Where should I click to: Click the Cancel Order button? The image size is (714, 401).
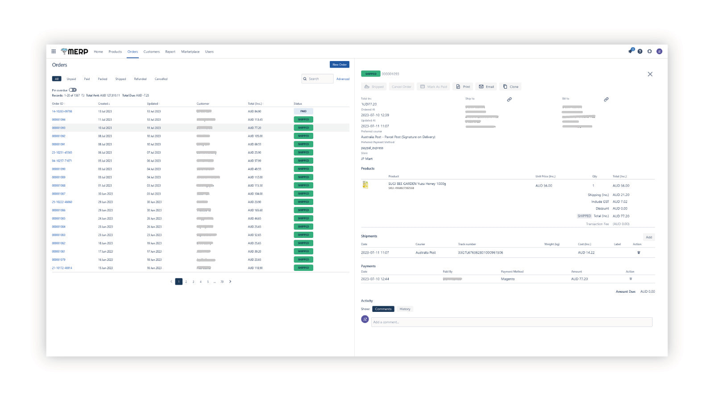click(x=402, y=86)
